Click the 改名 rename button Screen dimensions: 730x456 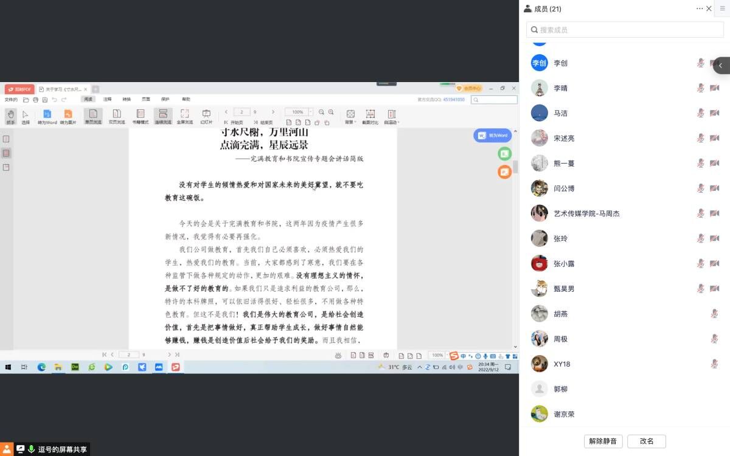tap(646, 441)
